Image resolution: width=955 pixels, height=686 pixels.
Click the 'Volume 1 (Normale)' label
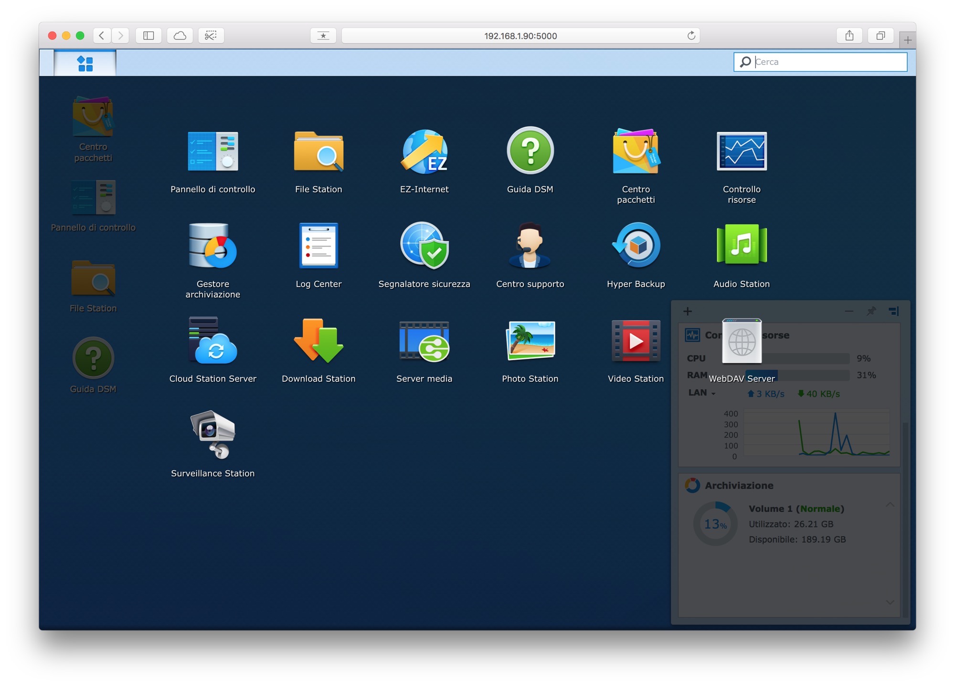point(796,509)
